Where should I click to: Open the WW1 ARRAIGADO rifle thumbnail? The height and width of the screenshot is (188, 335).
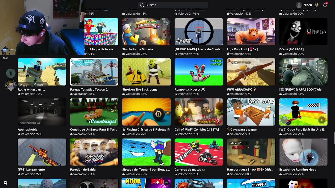point(251,72)
